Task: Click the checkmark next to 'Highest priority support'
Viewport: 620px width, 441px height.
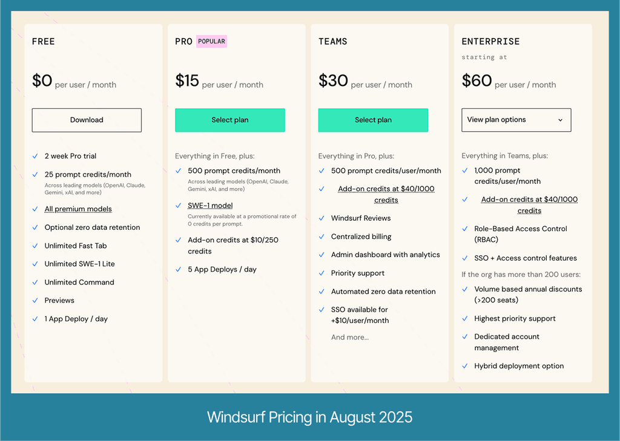Action: coord(464,319)
